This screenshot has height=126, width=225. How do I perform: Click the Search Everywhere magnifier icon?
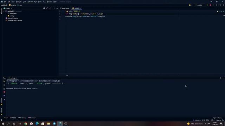tap(220, 5)
